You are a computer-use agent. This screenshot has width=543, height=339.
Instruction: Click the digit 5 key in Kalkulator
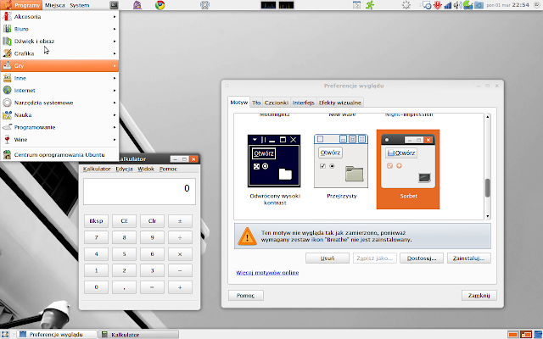pos(125,254)
